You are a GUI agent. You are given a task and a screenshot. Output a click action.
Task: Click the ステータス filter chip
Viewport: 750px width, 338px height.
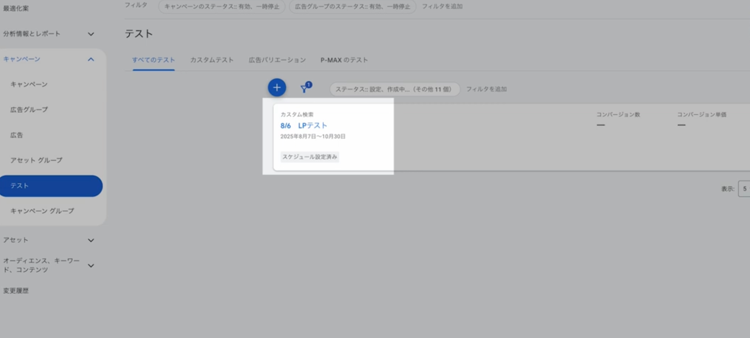click(x=394, y=89)
